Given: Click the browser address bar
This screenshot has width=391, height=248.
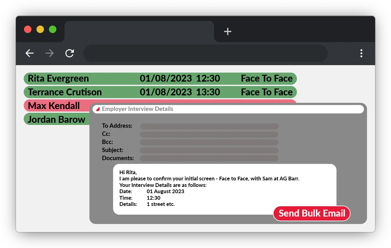Looking at the screenshot, I should 205,53.
